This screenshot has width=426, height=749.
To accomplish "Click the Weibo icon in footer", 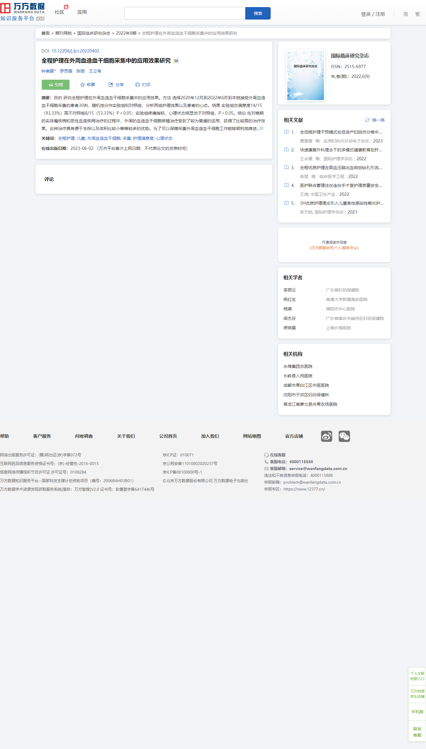I will click(x=326, y=436).
